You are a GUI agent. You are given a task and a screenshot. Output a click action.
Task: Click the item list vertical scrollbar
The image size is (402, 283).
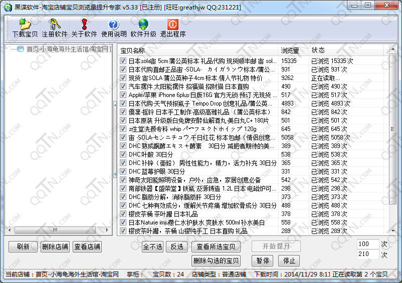coord(392,150)
